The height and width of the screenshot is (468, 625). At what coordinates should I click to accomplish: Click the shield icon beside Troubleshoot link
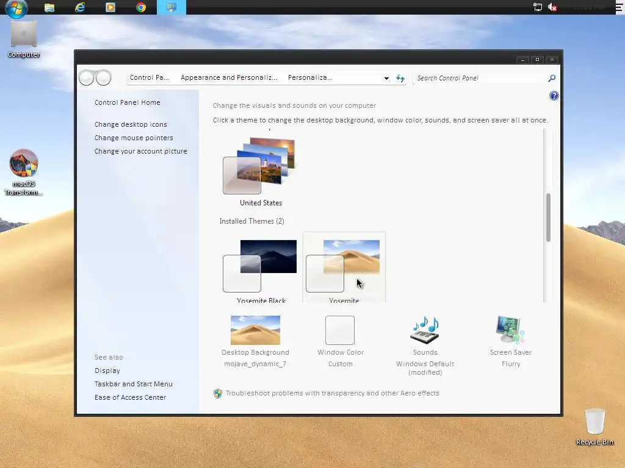tap(218, 393)
